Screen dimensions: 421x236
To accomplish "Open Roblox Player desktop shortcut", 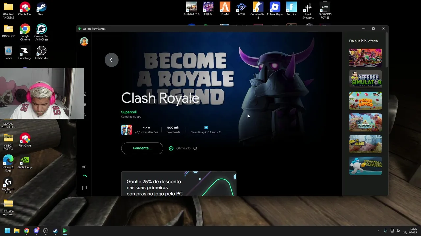I will [275, 9].
